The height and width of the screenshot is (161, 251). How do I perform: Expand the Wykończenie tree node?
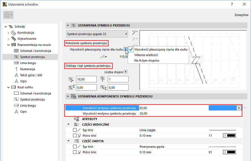coord(9,39)
